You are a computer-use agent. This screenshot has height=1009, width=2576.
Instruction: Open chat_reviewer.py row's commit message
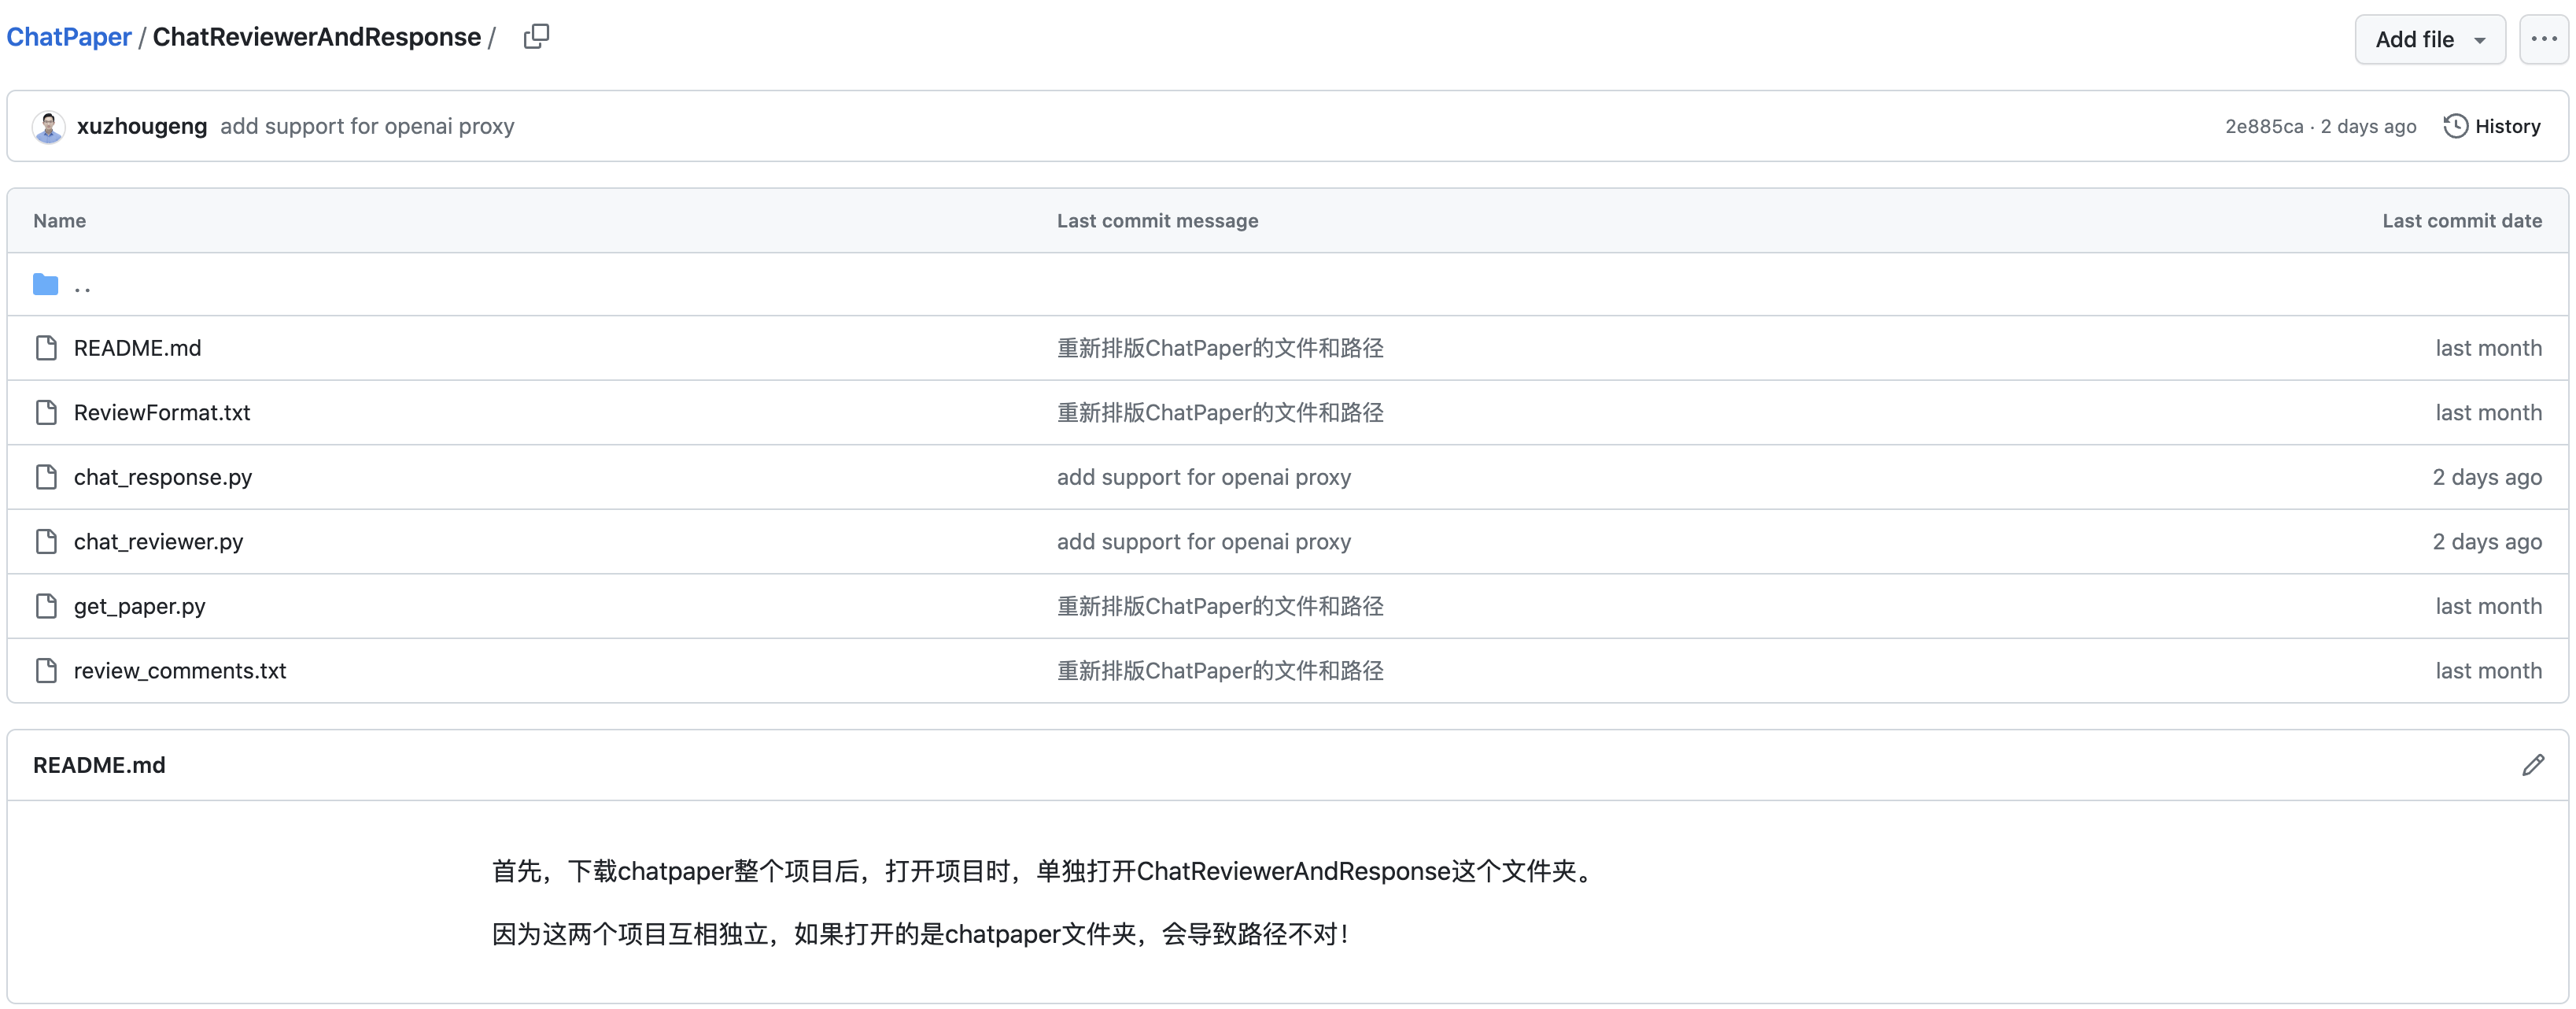(x=1204, y=541)
